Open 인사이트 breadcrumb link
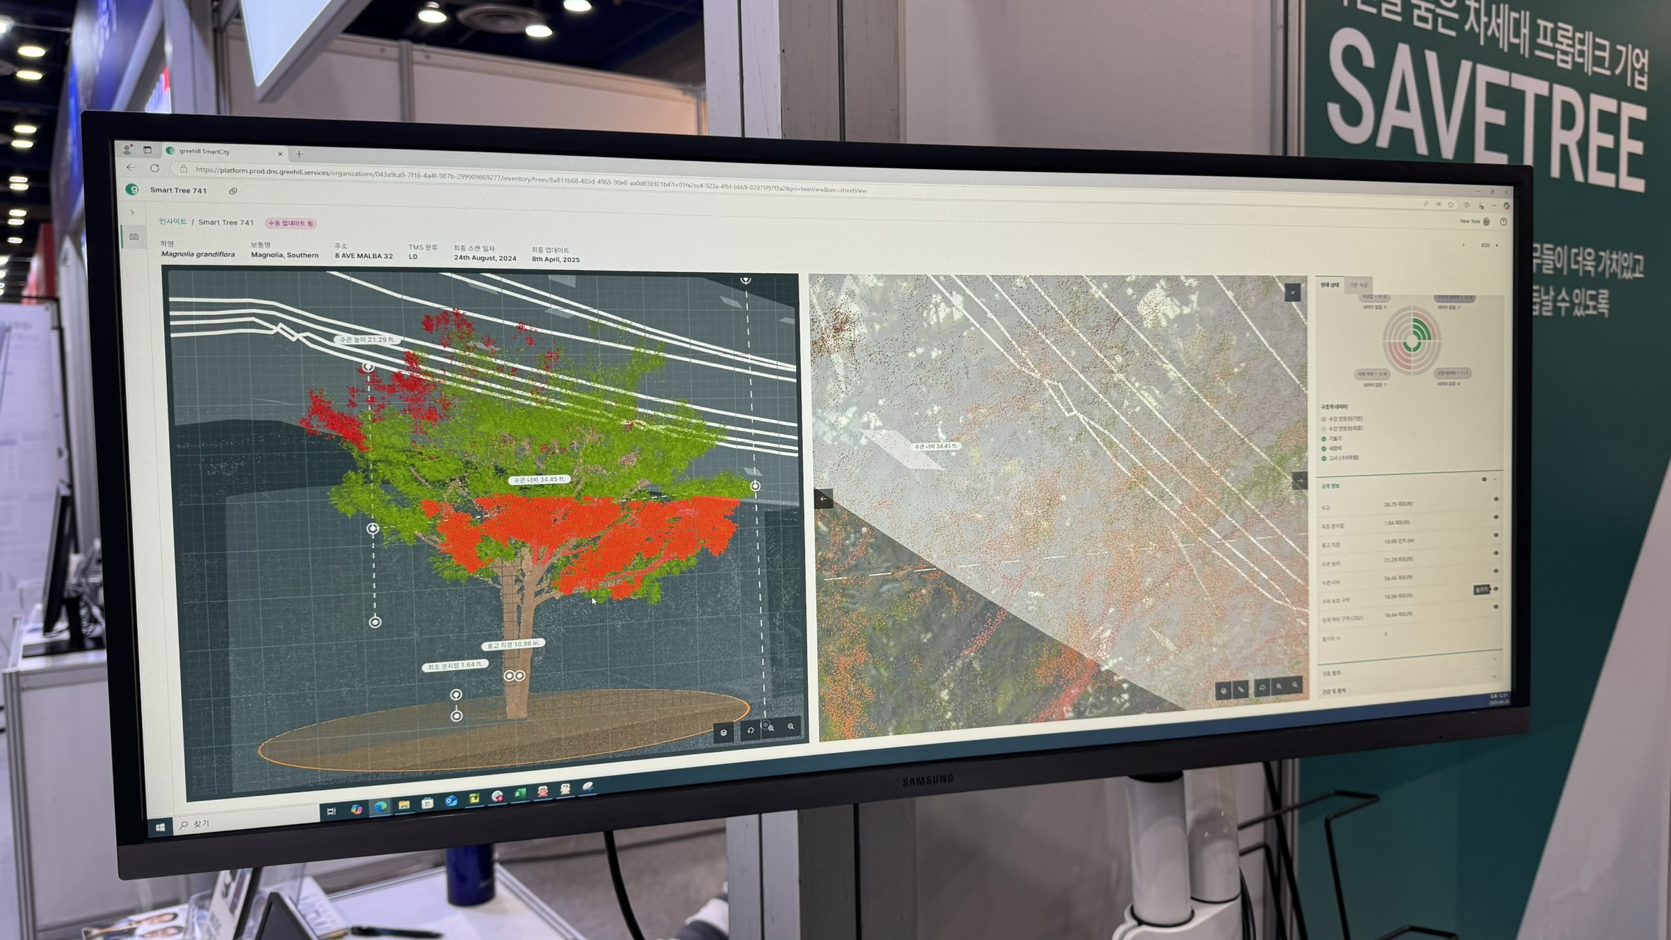 (x=172, y=221)
